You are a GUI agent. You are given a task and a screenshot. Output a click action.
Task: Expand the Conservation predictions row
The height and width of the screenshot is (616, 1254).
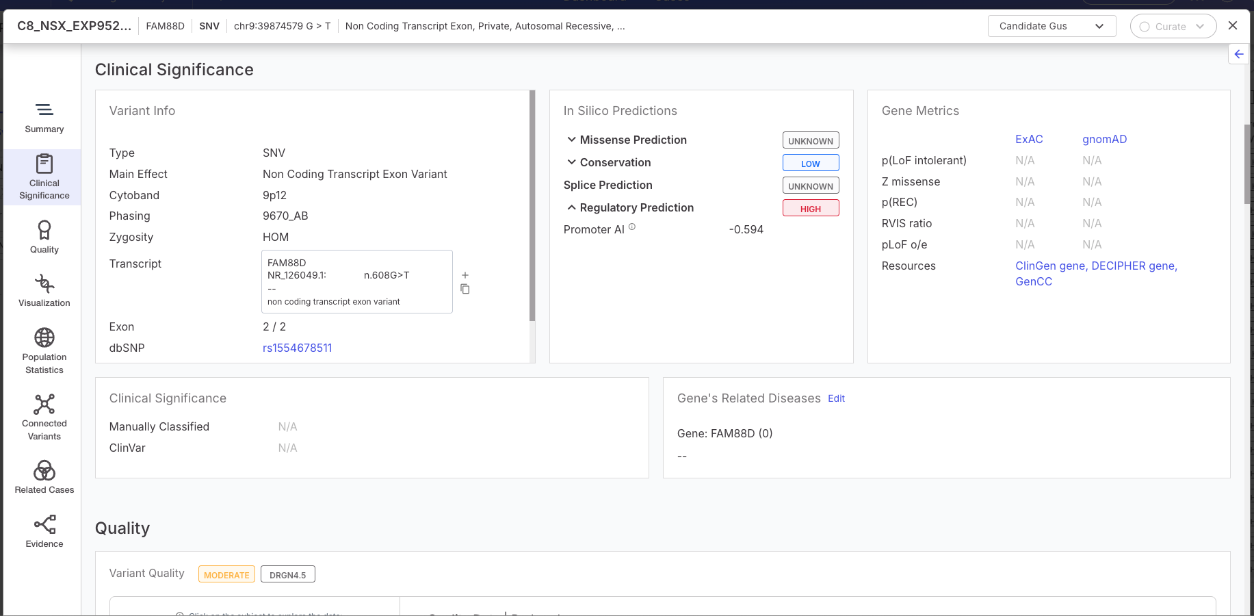coord(571,162)
